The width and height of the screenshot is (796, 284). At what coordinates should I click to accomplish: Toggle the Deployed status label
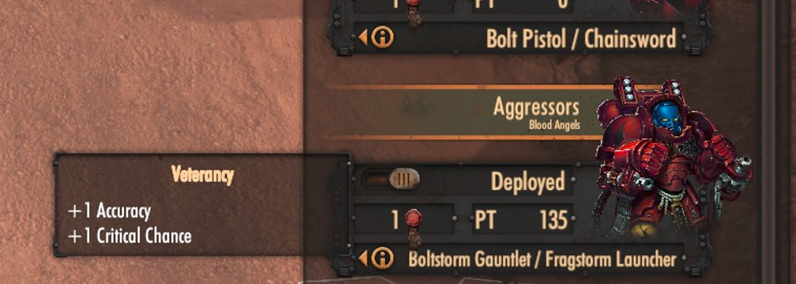click(x=527, y=182)
